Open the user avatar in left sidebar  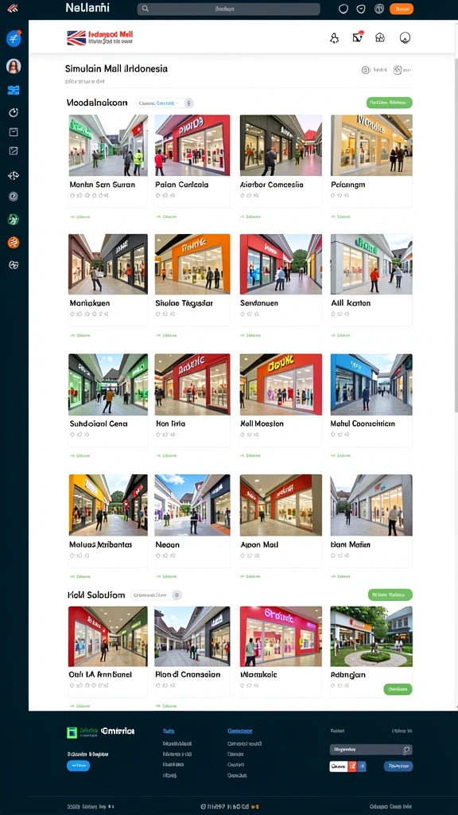click(14, 66)
